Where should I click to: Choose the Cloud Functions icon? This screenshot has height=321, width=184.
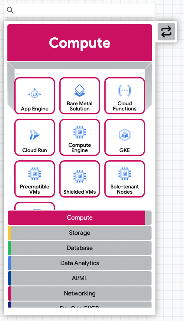[x=125, y=96]
